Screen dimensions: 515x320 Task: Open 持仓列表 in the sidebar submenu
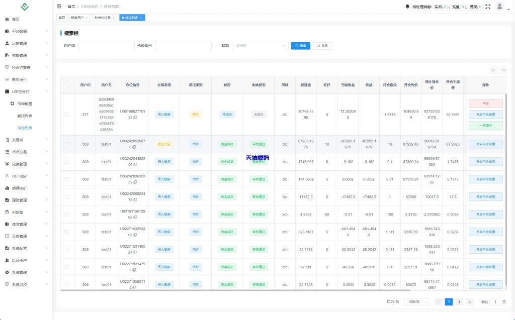pos(25,128)
